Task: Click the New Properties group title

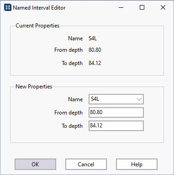Action: [x=34, y=87]
